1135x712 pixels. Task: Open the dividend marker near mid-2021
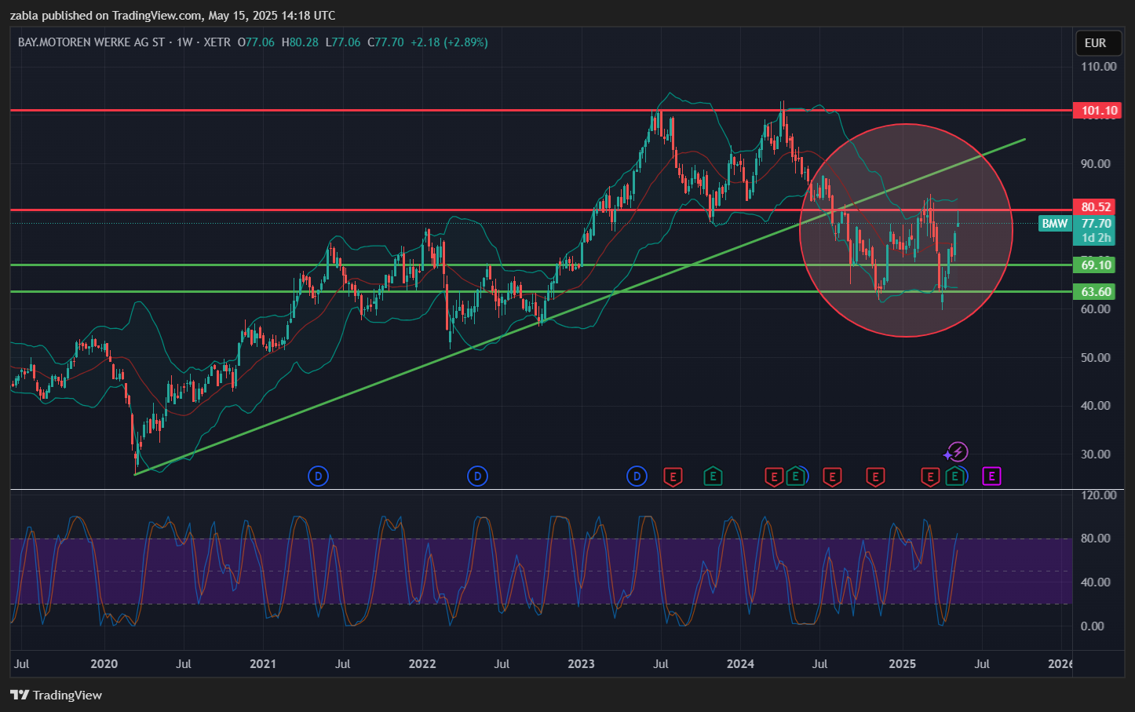318,476
